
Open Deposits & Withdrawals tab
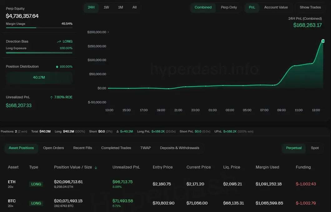pyautogui.click(x=180, y=148)
